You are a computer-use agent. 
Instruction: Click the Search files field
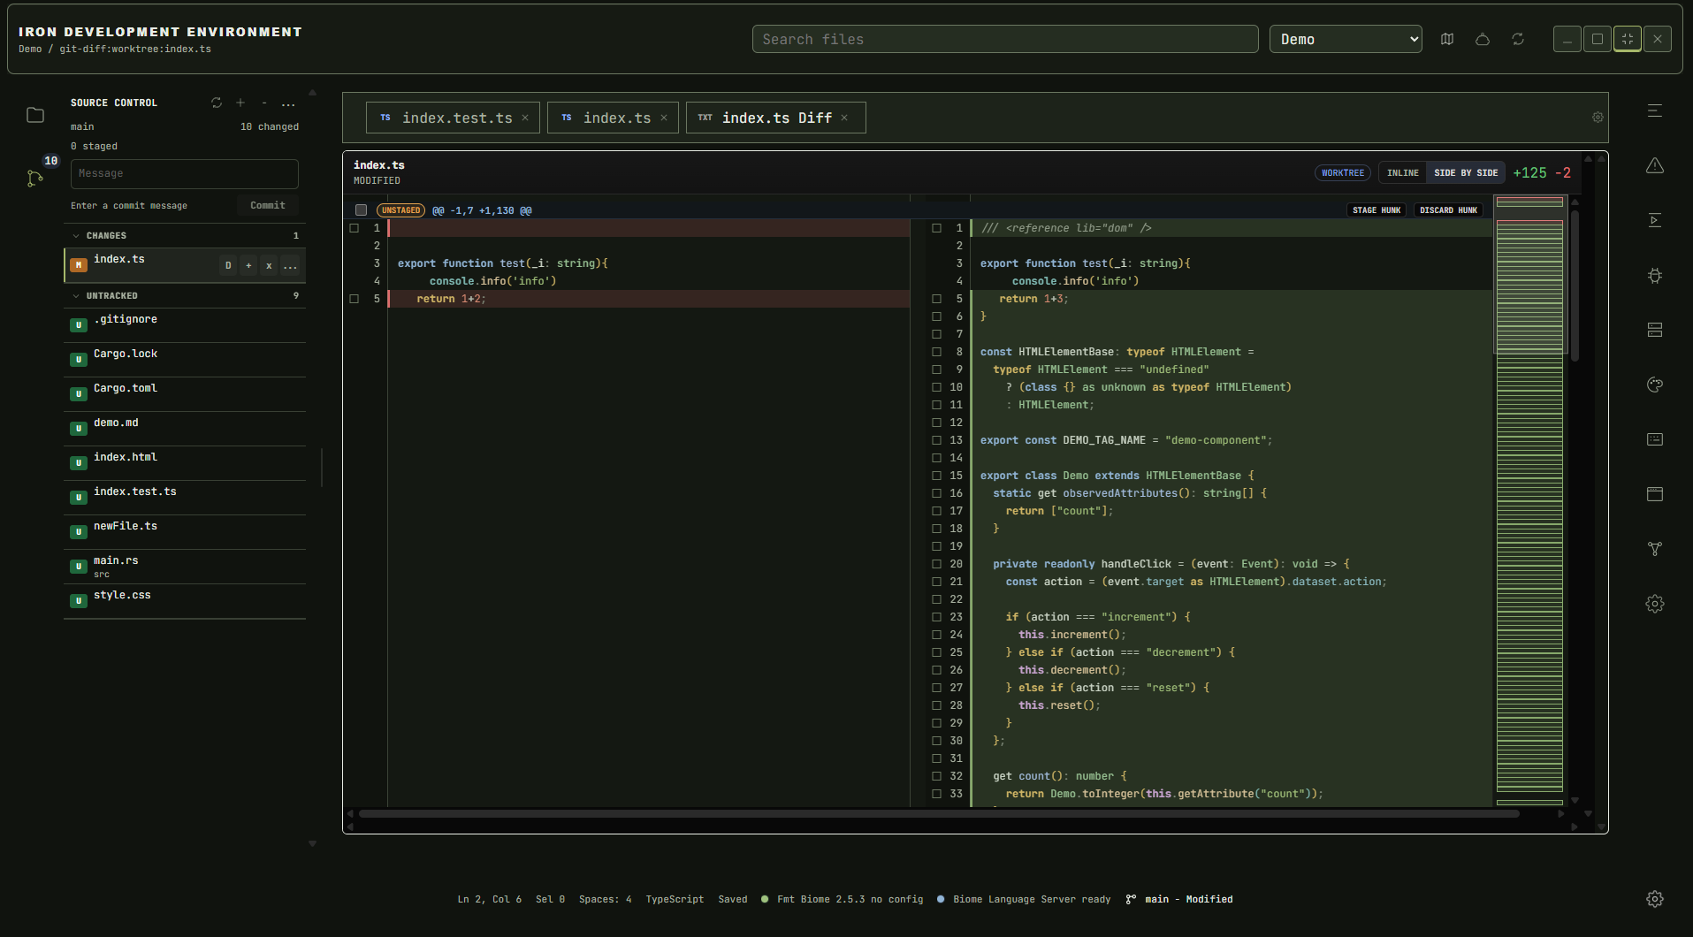pyautogui.click(x=1005, y=39)
